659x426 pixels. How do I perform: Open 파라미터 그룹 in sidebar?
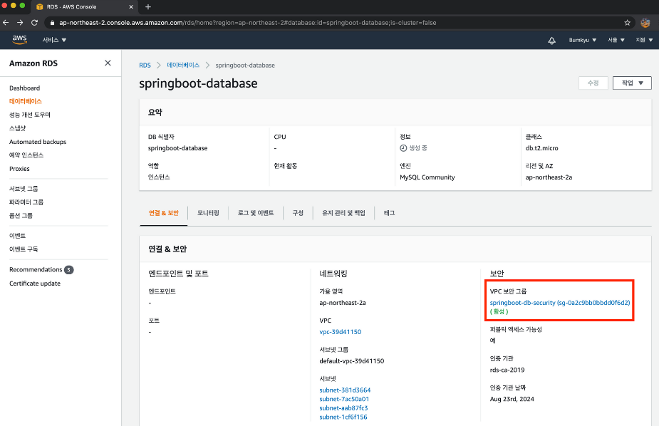(26, 202)
